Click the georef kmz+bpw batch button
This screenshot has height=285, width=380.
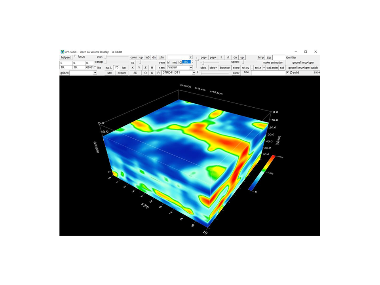(x=303, y=68)
